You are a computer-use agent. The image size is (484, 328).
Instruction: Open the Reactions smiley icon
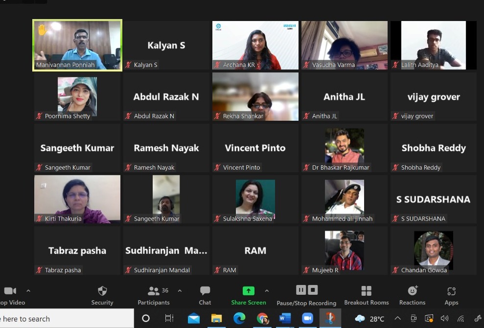pyautogui.click(x=413, y=291)
